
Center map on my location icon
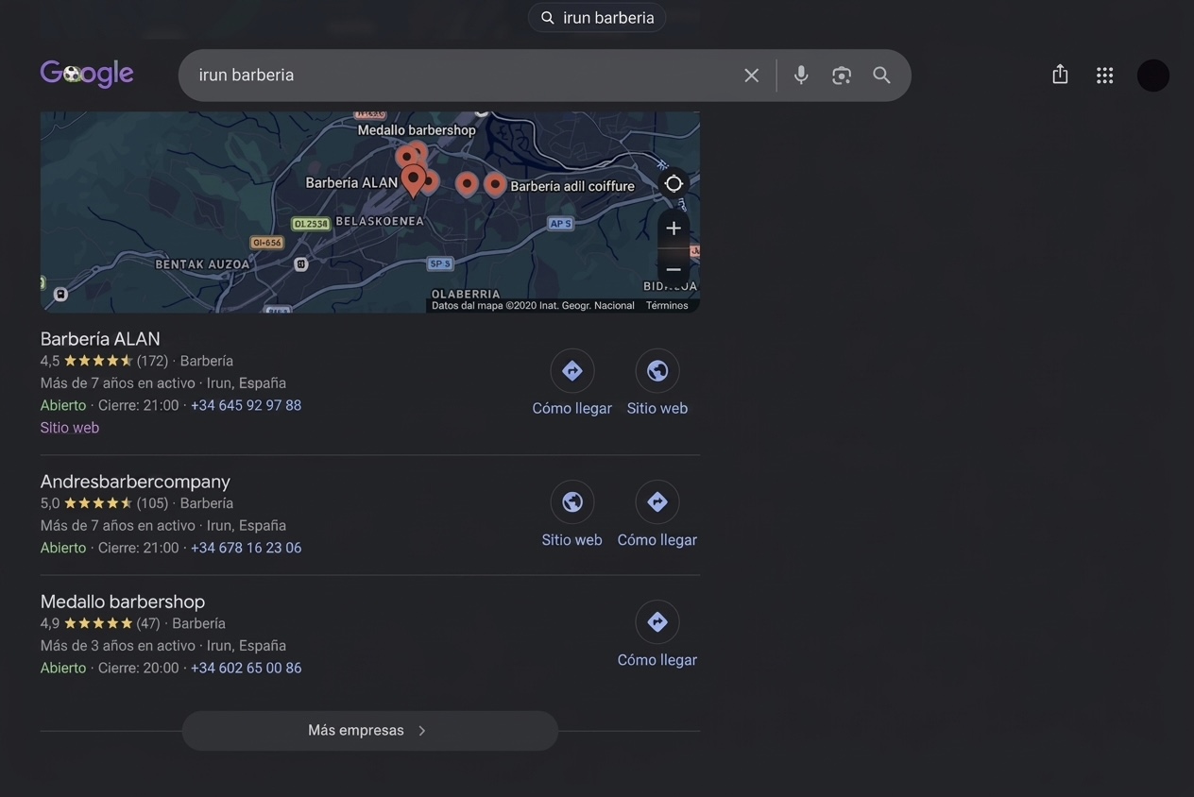point(674,184)
